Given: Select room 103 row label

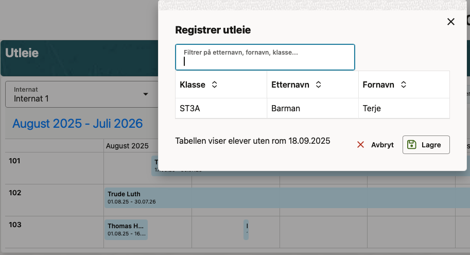Looking at the screenshot, I should click(x=15, y=225).
